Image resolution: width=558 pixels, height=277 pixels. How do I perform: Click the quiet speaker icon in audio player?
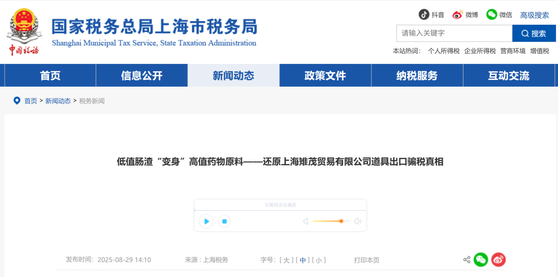click(x=306, y=221)
